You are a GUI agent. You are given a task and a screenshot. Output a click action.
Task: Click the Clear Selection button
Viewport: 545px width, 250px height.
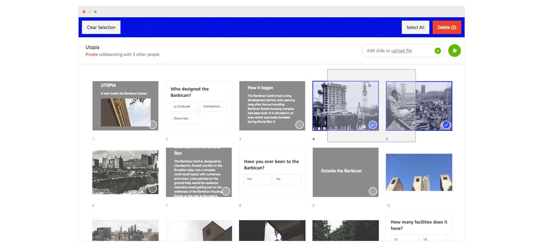(101, 27)
